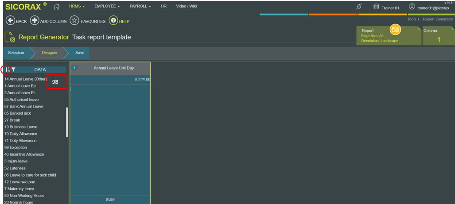Click the user profile icon
455x204 pixels.
click(x=412, y=7)
